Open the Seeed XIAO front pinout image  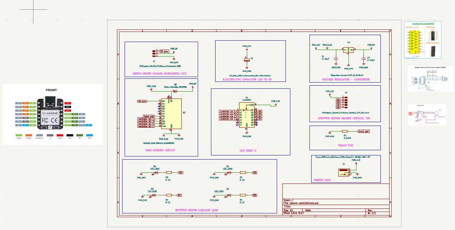pos(53,114)
